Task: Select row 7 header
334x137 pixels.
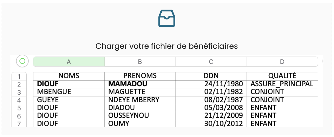Action: click(x=19, y=124)
